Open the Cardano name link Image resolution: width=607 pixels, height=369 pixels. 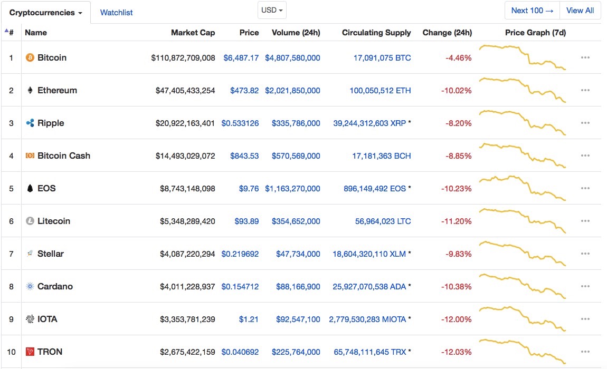pos(55,286)
